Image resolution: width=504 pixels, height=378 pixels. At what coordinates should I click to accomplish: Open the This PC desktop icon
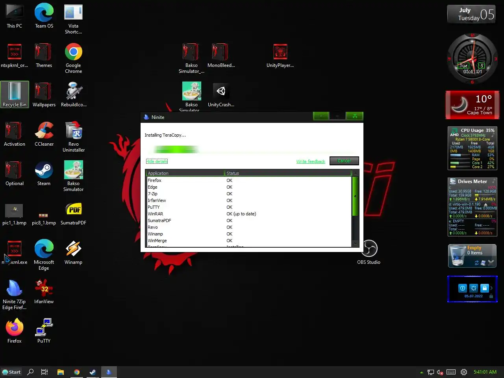[15, 17]
